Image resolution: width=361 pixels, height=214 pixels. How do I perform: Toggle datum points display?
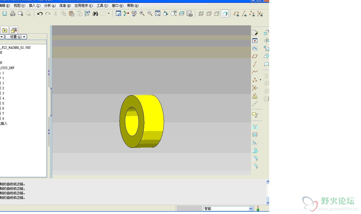point(252,14)
